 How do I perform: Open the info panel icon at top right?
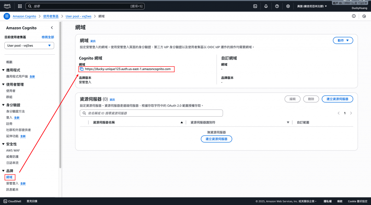[354, 16]
